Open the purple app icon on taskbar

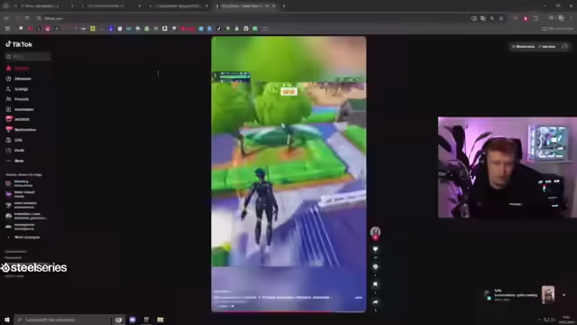(133, 320)
